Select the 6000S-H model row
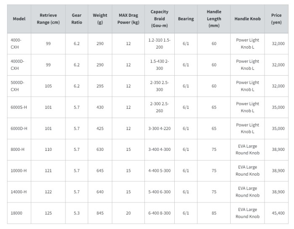 [x=148, y=107]
